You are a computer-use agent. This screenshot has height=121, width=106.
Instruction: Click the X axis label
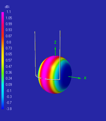pos(85,78)
